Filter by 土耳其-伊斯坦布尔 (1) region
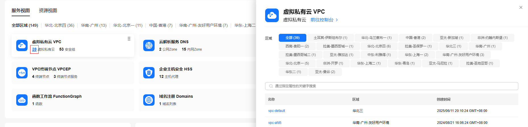The height and width of the screenshot is (127, 528). point(330,38)
